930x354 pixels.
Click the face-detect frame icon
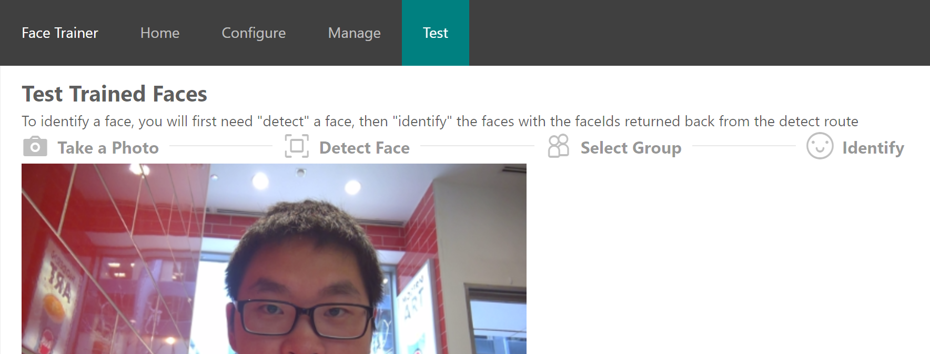[297, 146]
